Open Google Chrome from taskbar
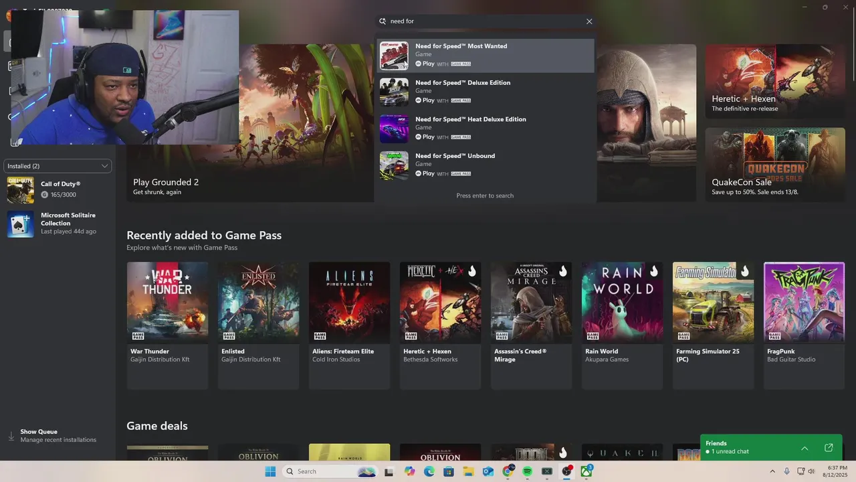 (x=508, y=471)
